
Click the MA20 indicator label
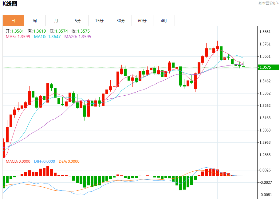[x=78, y=37]
